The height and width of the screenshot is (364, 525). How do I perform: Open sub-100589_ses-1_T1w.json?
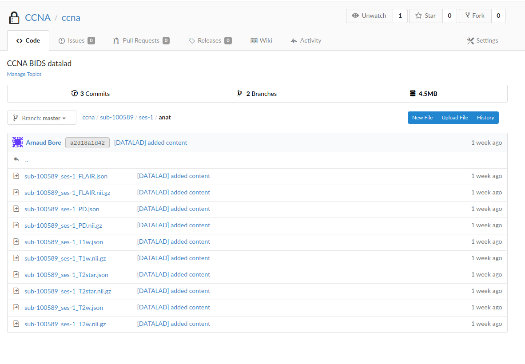pyautogui.click(x=64, y=242)
